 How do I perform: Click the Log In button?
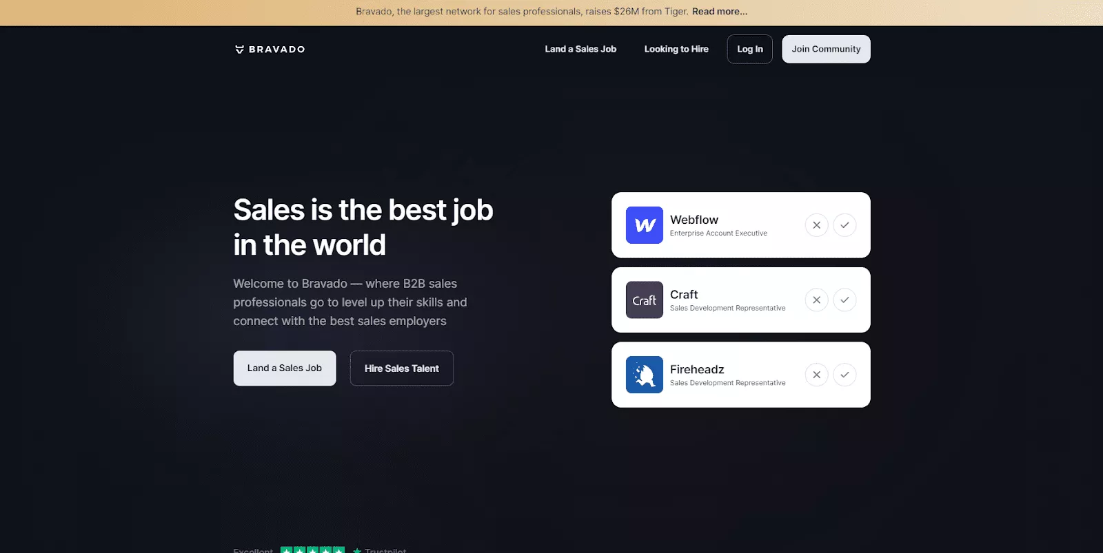click(x=750, y=49)
